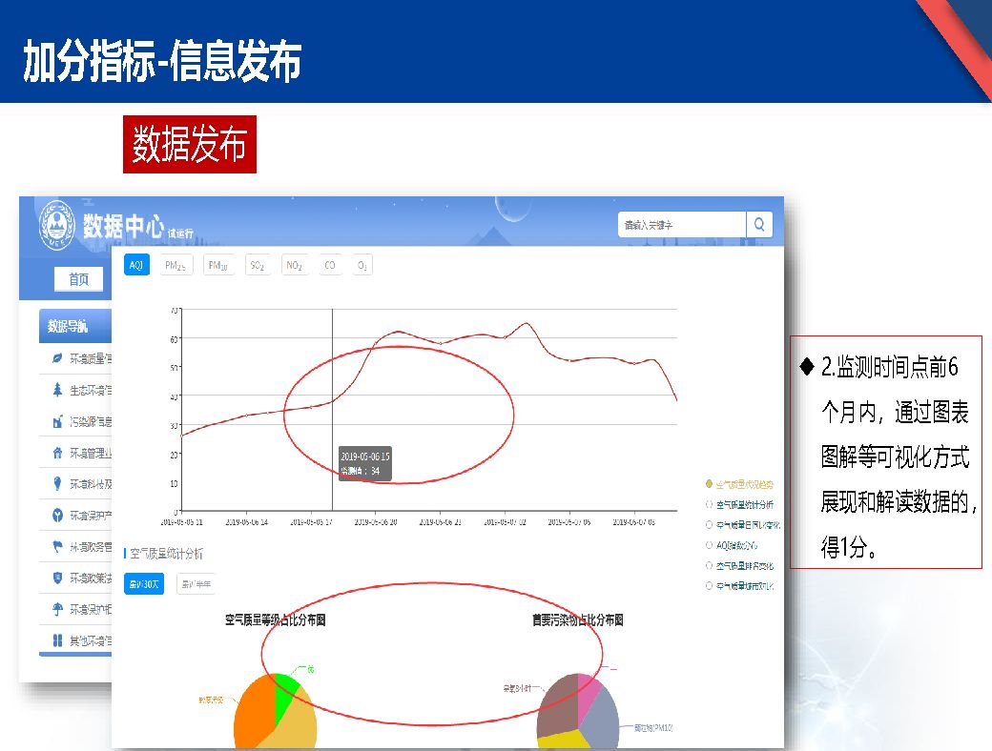Open the house icon 环境管理 sidebar item
This screenshot has height=751, width=992.
pyautogui.click(x=75, y=453)
